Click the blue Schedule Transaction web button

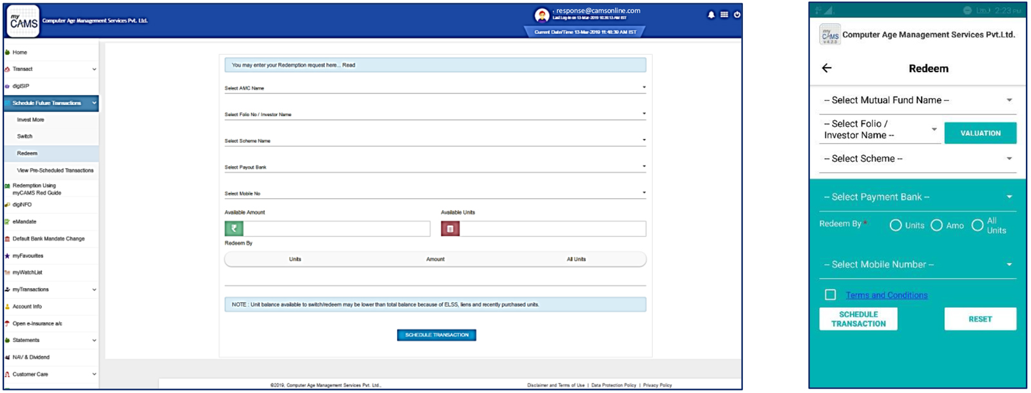(x=436, y=335)
